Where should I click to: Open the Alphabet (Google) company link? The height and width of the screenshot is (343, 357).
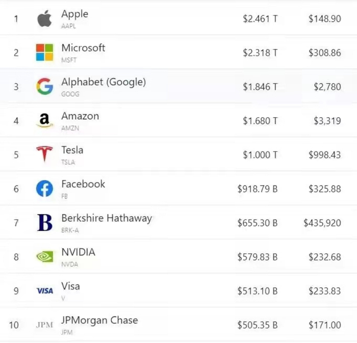pyautogui.click(x=104, y=82)
